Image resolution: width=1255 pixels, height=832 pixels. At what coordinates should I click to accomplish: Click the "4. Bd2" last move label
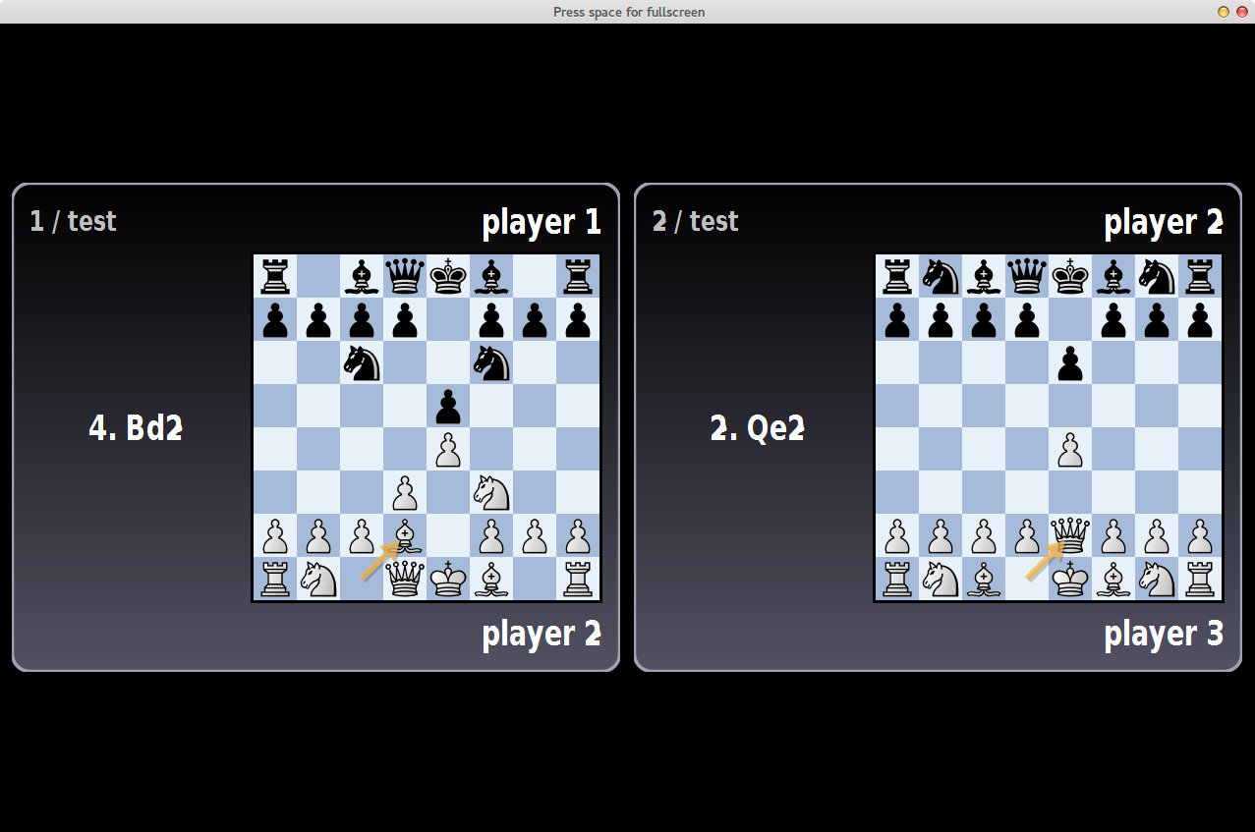click(136, 428)
